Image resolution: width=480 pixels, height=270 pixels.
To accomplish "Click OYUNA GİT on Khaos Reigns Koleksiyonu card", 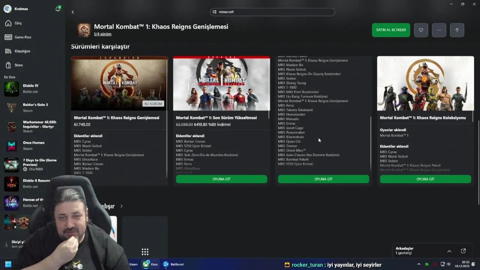I will pyautogui.click(x=425, y=179).
